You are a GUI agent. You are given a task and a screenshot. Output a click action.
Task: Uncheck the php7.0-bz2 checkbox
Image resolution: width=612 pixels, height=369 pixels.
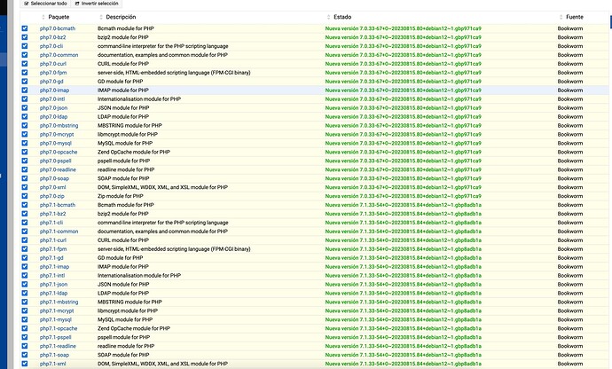tap(25, 37)
